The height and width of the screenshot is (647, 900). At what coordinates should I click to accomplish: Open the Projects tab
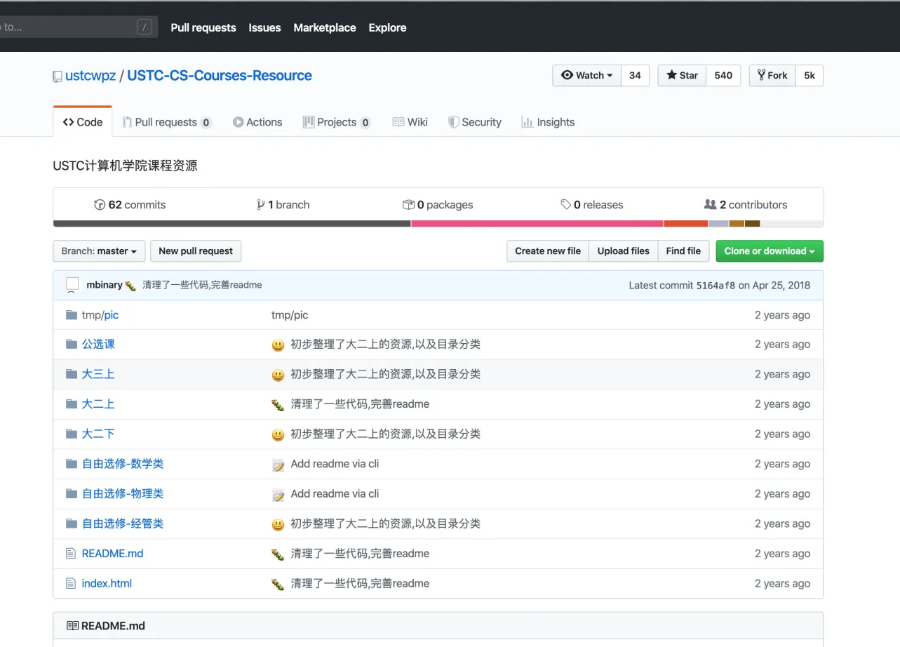(x=337, y=122)
